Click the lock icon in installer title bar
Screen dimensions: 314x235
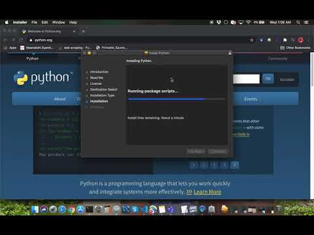point(230,54)
